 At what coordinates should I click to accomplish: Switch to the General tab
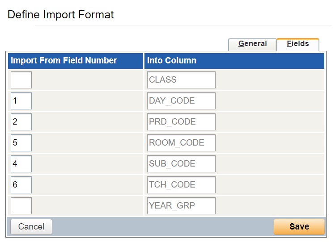pyautogui.click(x=252, y=44)
